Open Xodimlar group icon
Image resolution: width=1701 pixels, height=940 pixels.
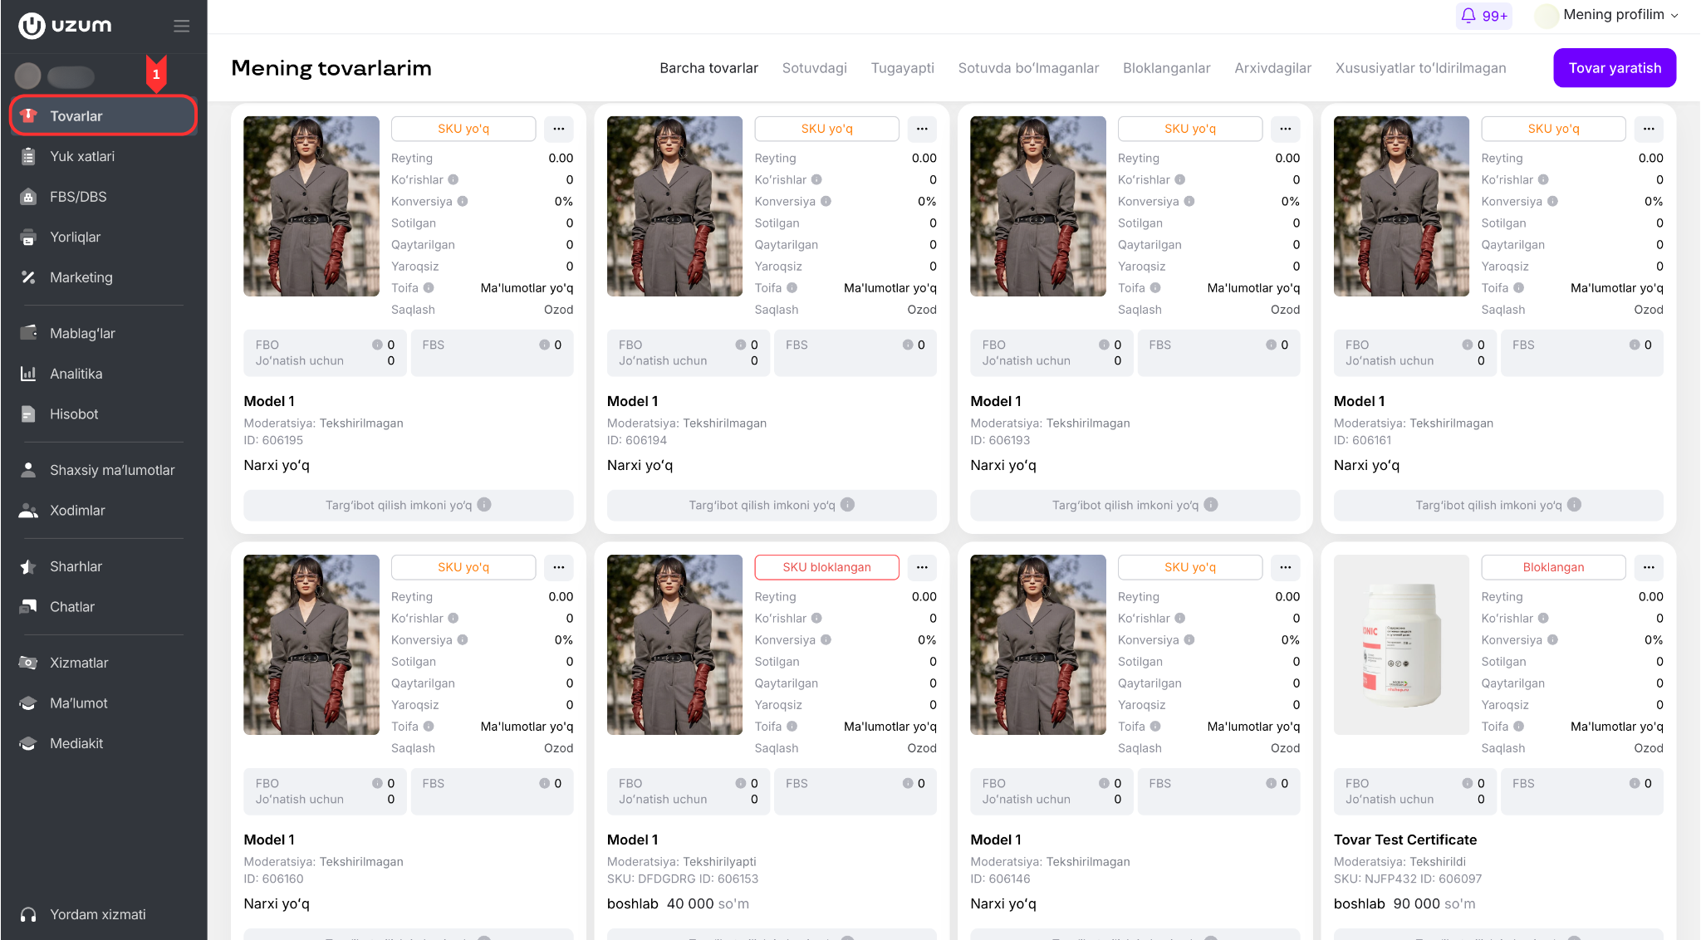28,511
